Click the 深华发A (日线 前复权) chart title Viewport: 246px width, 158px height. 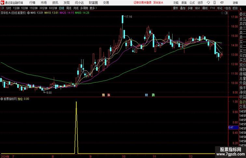13,13
